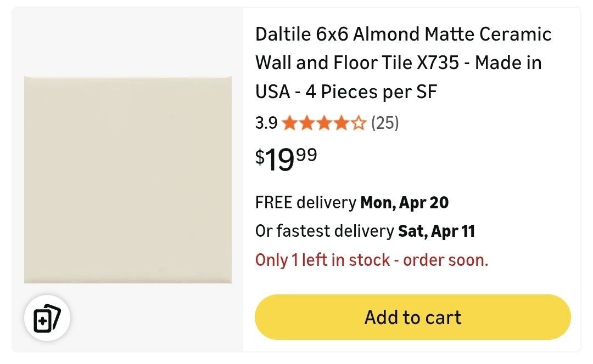Click the 3.9 rating number
This screenshot has width=593, height=364.
(x=266, y=123)
